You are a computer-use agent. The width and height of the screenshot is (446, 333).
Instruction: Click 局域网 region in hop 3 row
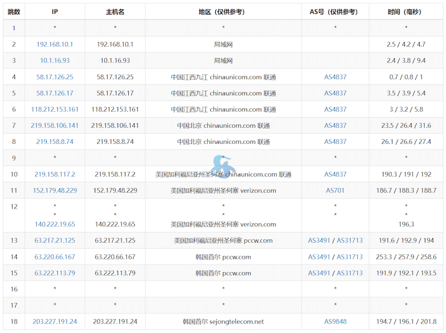(224, 61)
